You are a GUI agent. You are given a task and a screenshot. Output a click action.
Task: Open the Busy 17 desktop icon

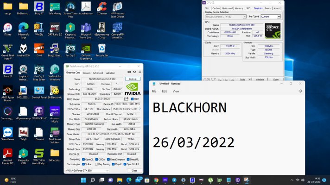click(x=39, y=8)
